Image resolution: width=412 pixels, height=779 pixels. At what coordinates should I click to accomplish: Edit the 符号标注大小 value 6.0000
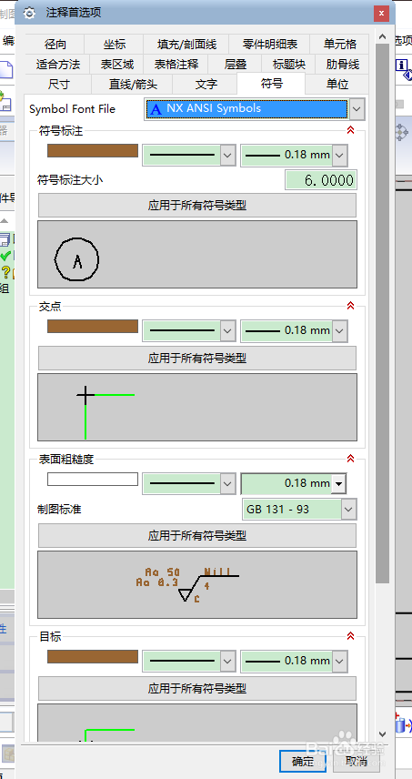click(321, 180)
